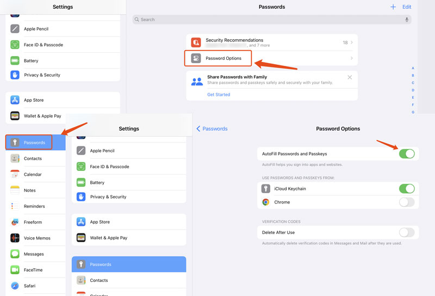
Task: Open App Store icon in sidebar beside Passwords search panel
Action: (15, 100)
